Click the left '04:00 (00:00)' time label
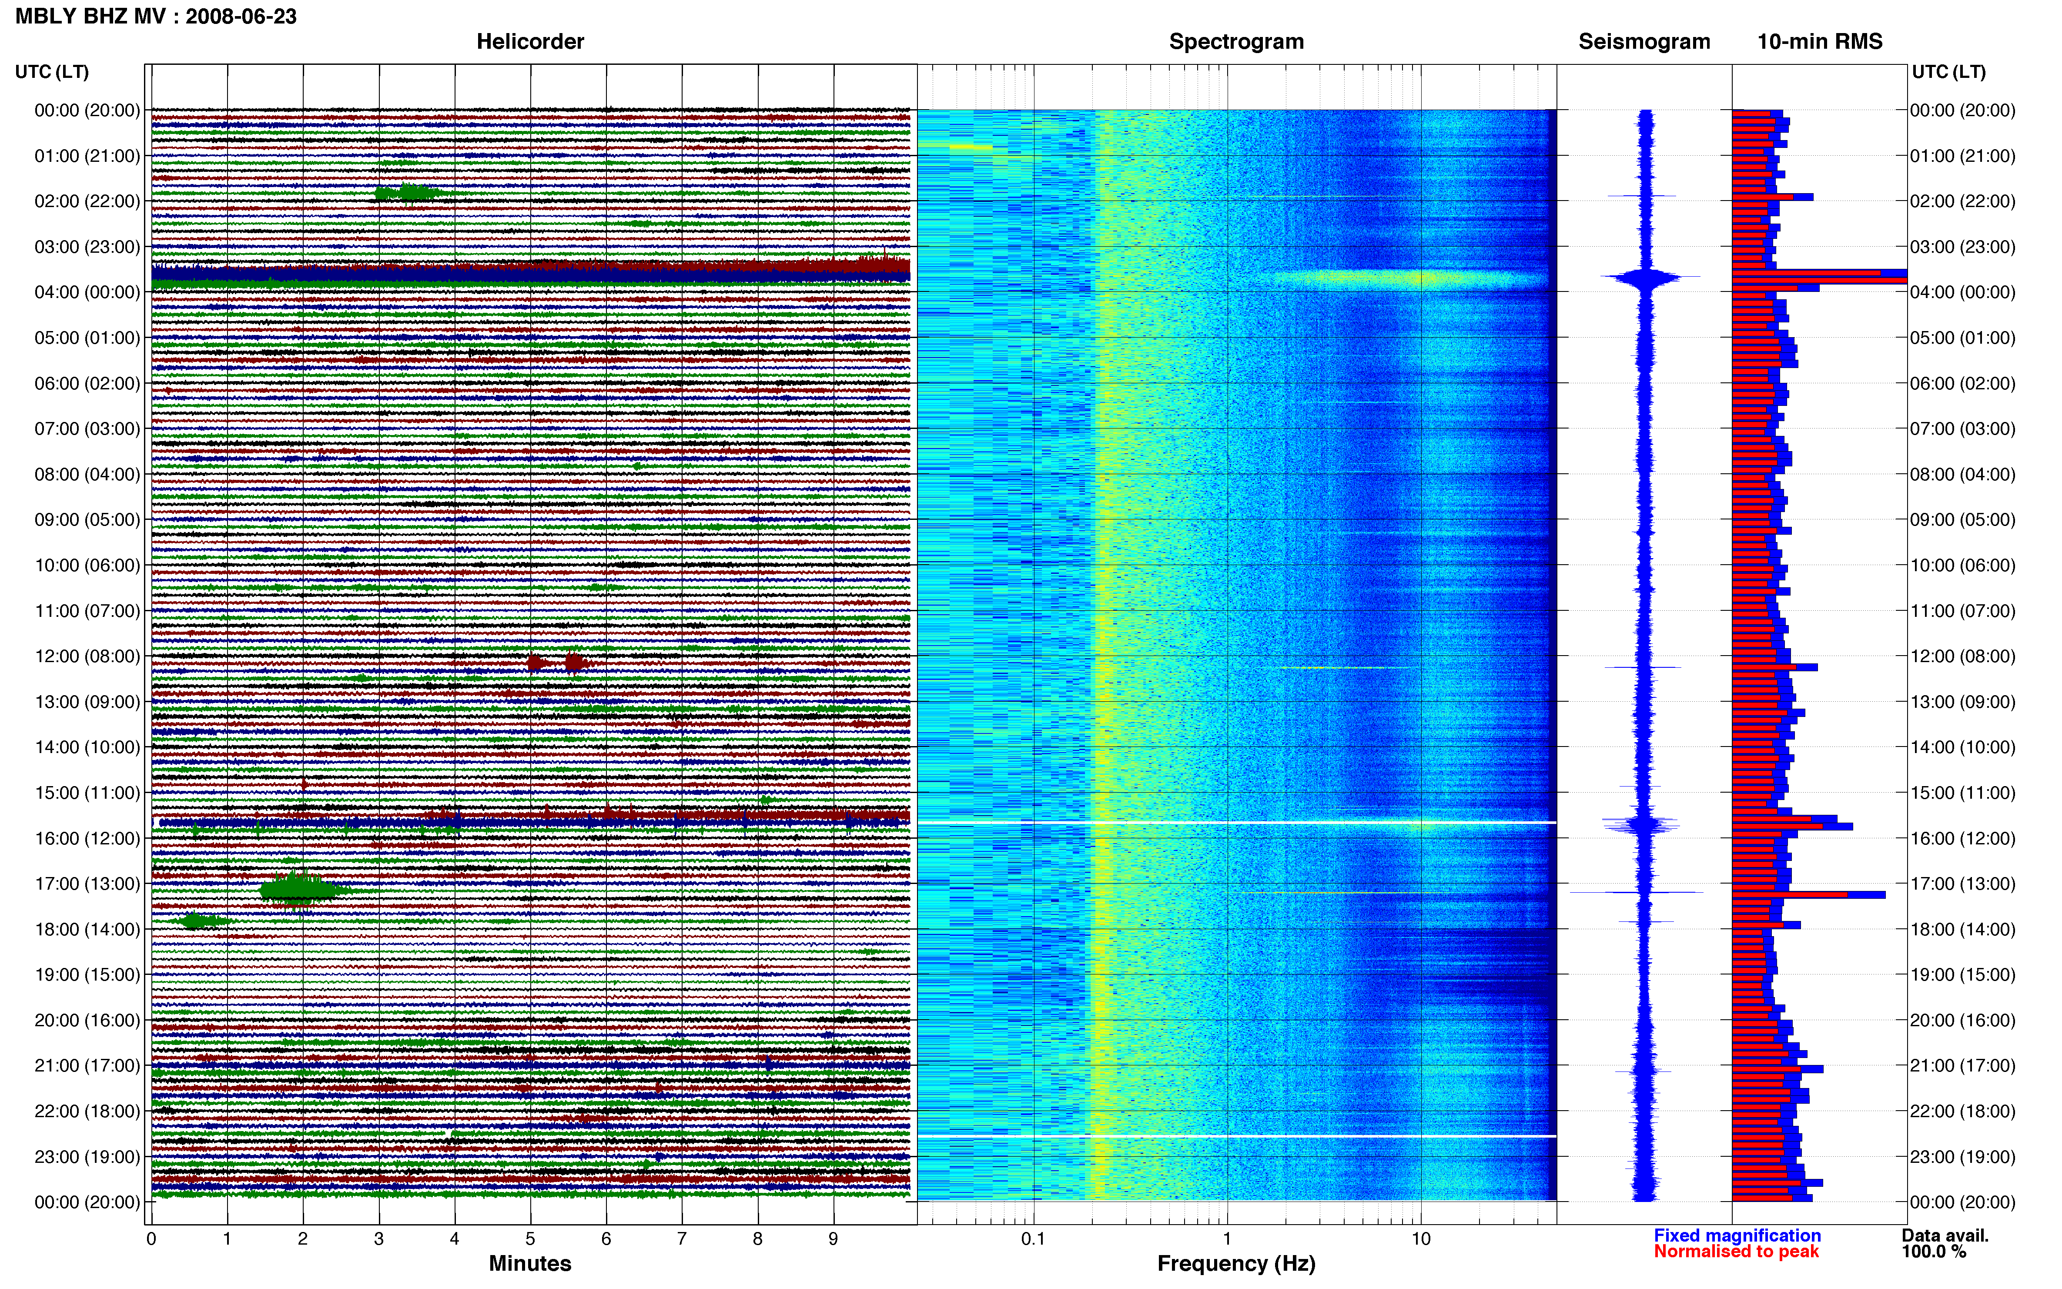 coord(87,292)
